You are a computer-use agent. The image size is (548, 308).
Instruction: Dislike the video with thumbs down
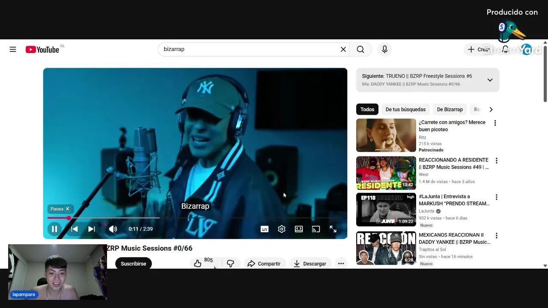[x=230, y=264]
